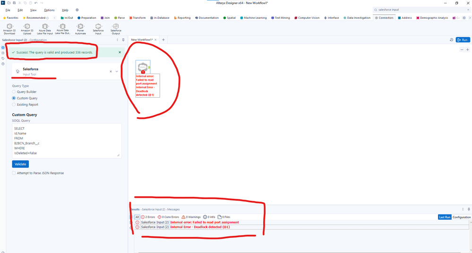Click the Salesforce Input tool on the canvas
The width and height of the screenshot is (472, 253).
[143, 67]
